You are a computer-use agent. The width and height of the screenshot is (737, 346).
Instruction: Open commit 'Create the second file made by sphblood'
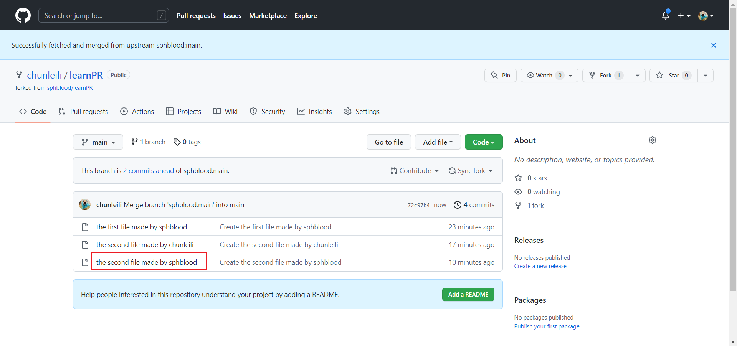pos(281,262)
